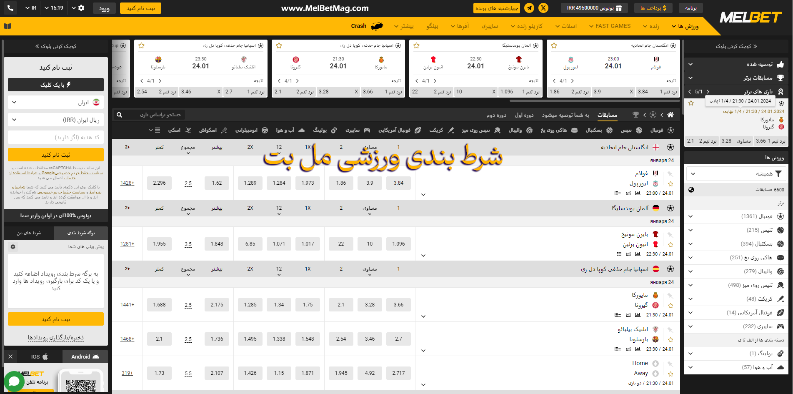Next slide in بازی های برتر
The image size is (793, 394).
point(708,92)
